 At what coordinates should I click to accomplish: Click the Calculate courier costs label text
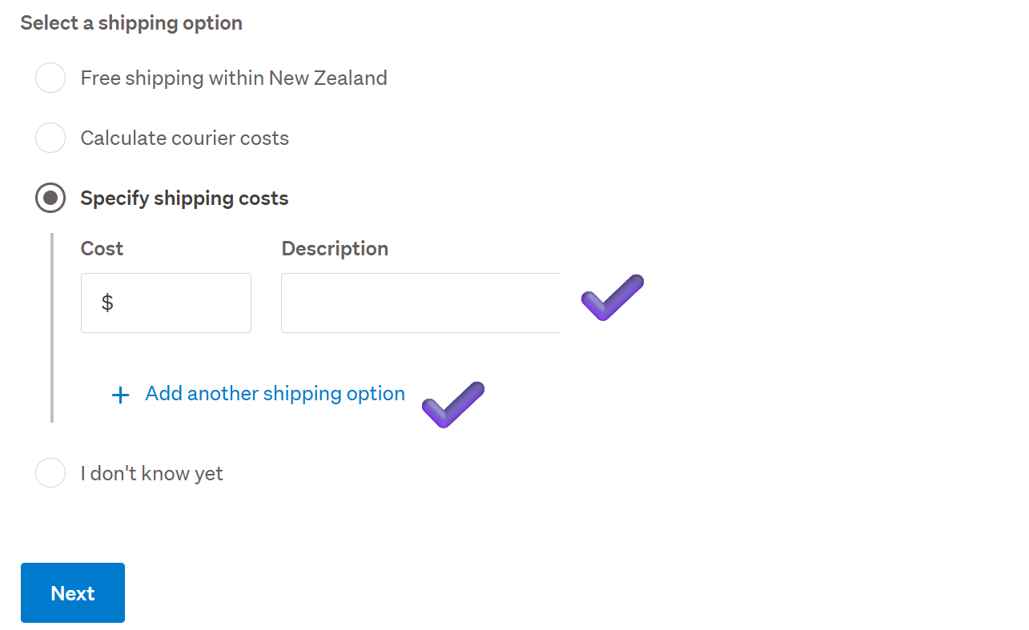[184, 138]
